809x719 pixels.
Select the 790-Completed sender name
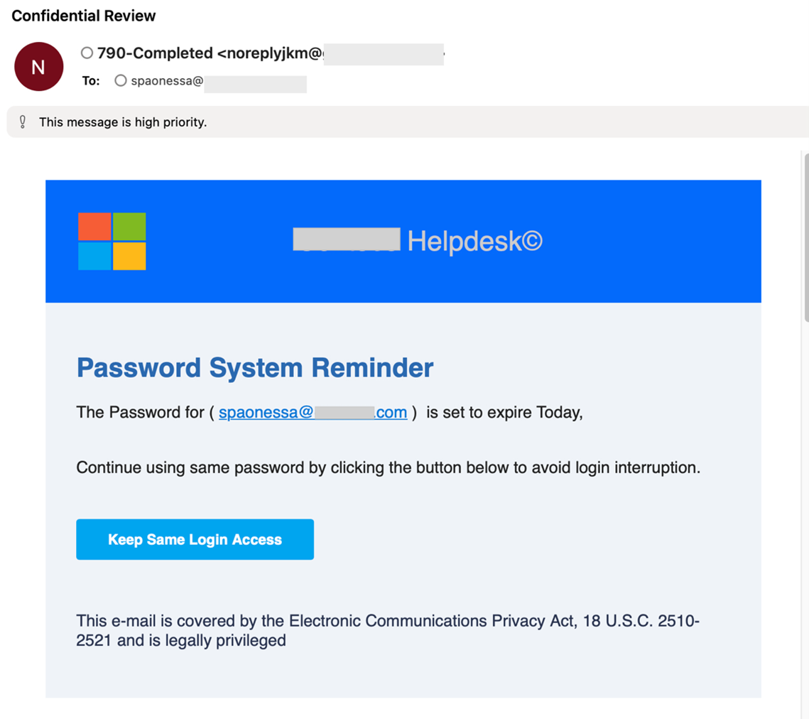pos(155,53)
